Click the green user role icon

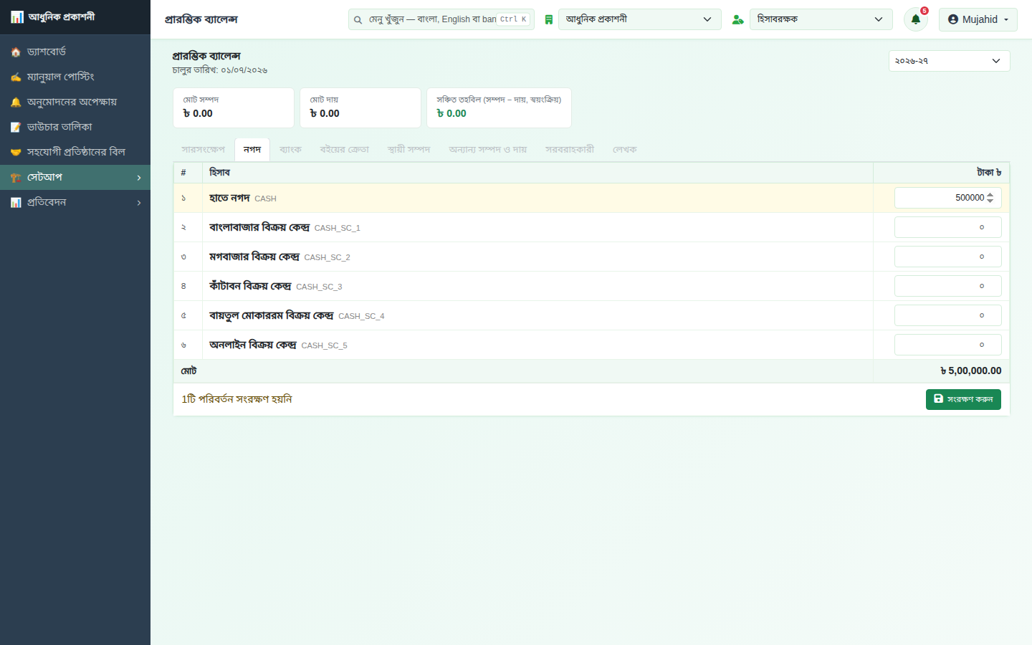pos(737,20)
